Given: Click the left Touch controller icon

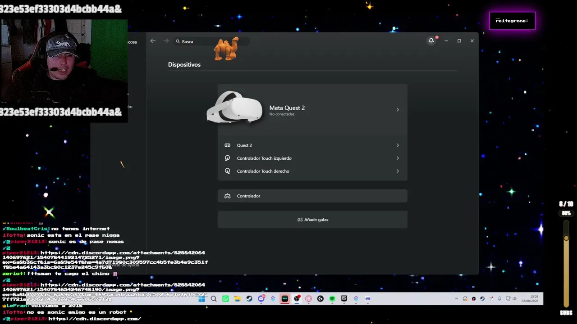Looking at the screenshot, I should pyautogui.click(x=227, y=158).
